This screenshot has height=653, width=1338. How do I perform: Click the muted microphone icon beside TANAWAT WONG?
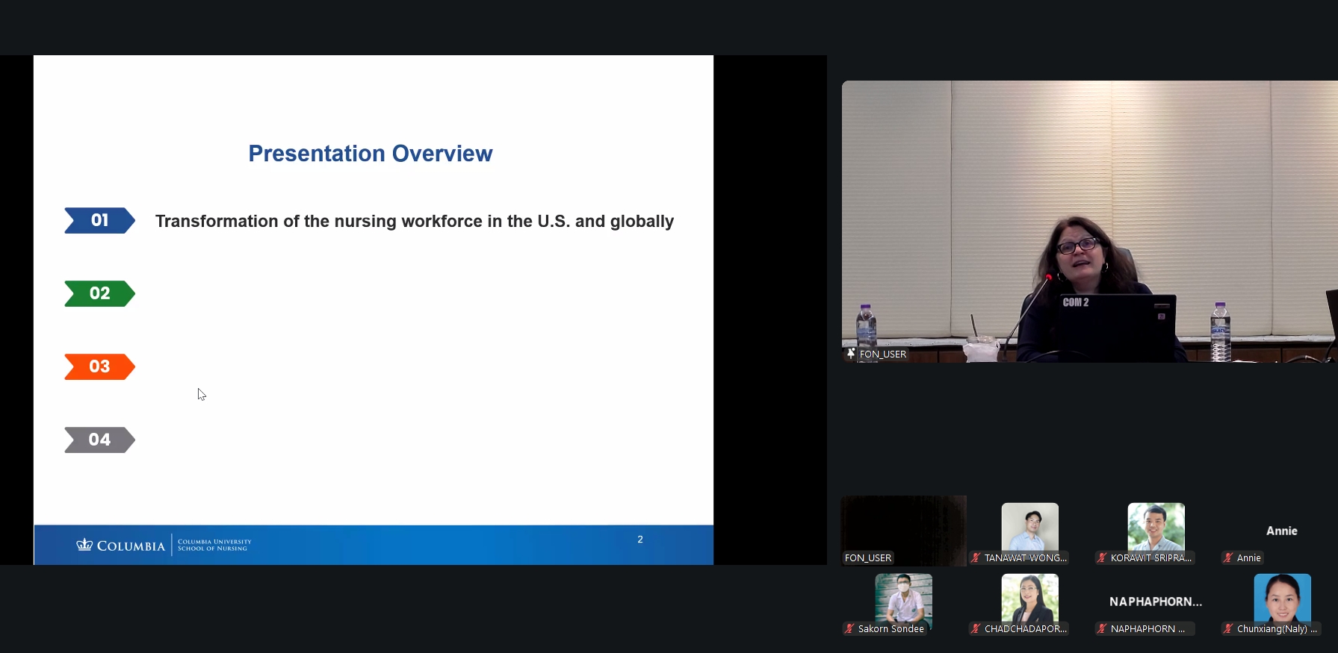976,557
